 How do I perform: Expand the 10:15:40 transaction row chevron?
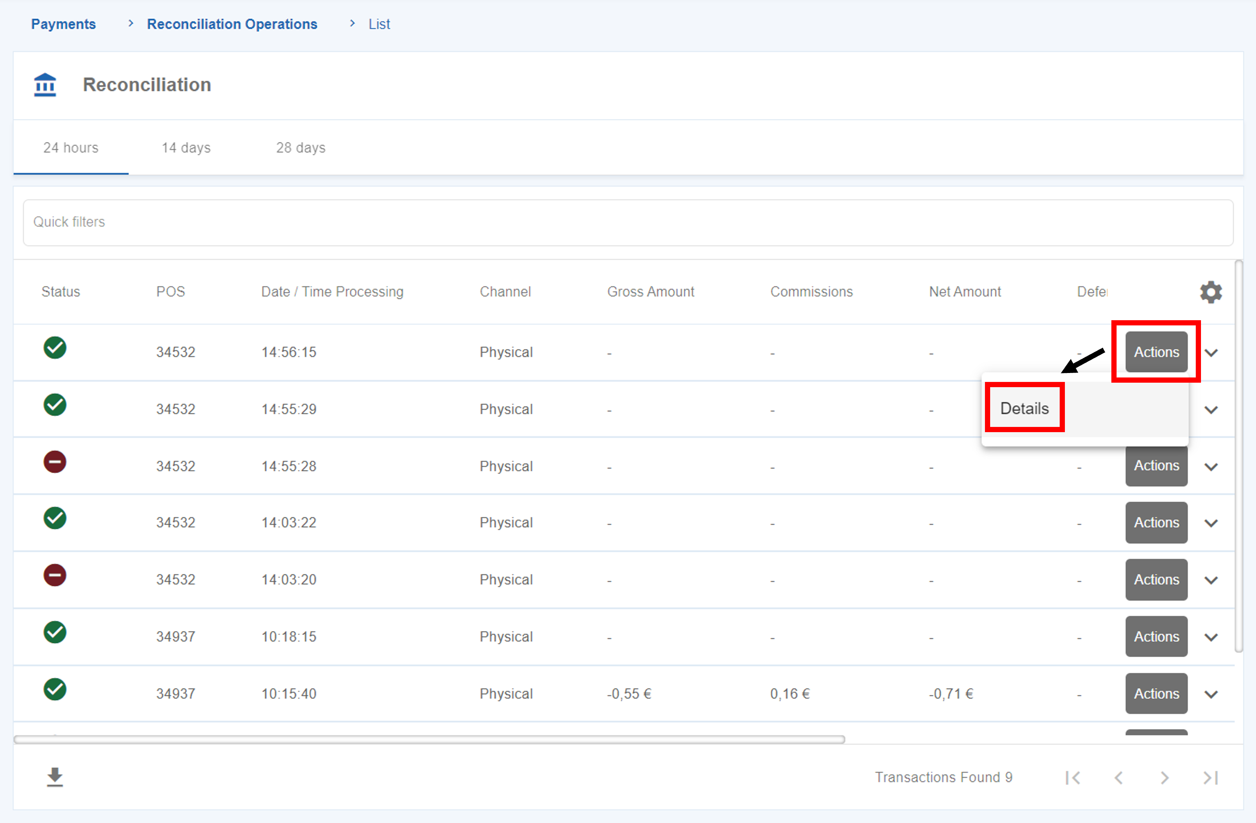pos(1211,694)
